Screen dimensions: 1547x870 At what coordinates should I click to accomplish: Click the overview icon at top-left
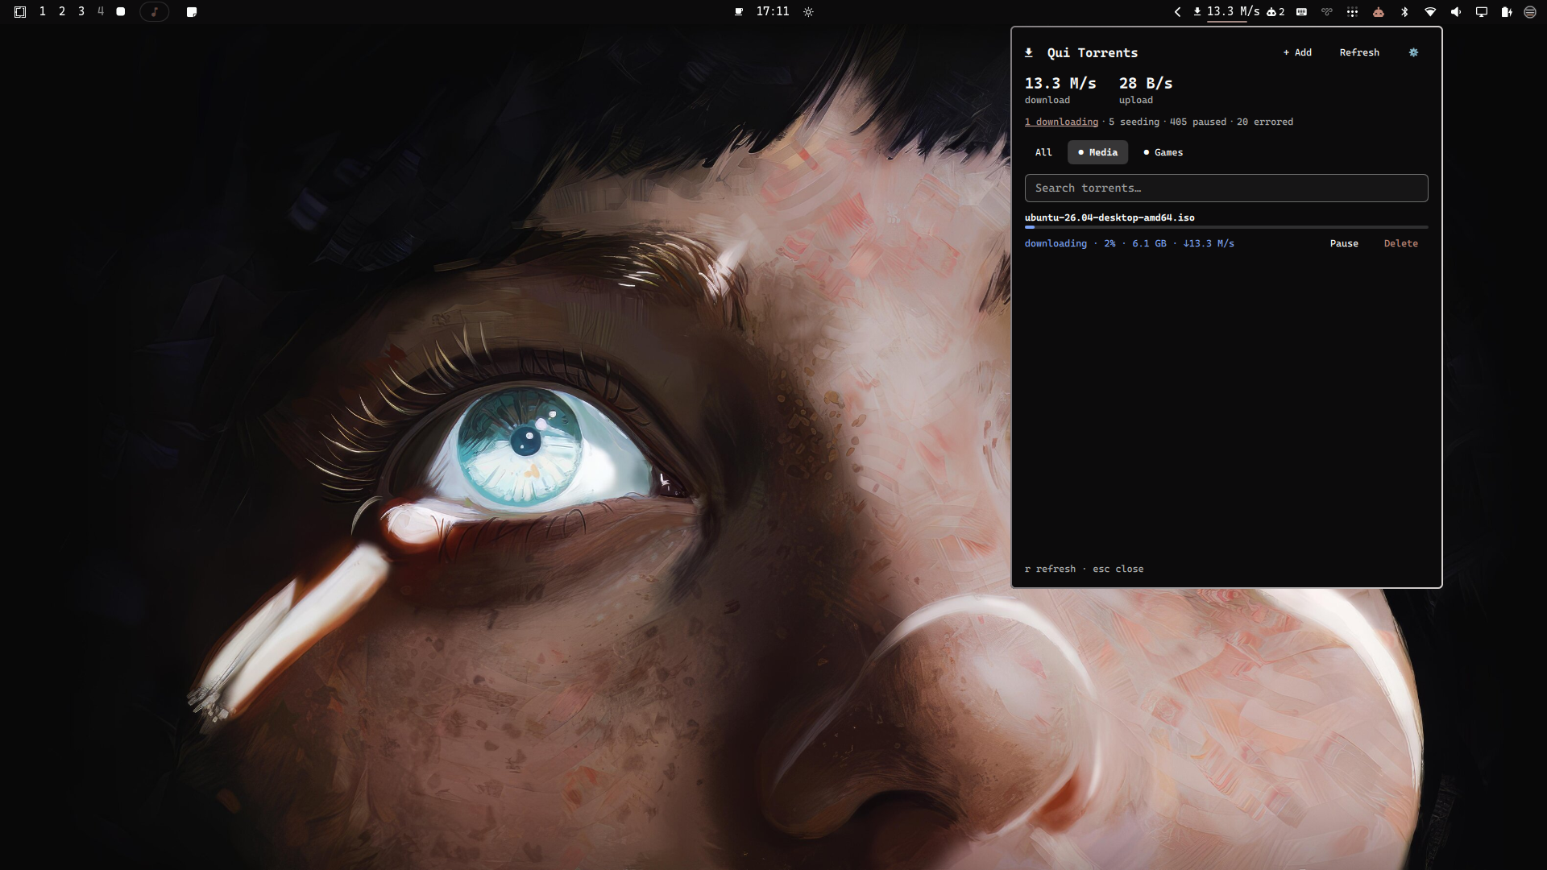coord(20,12)
